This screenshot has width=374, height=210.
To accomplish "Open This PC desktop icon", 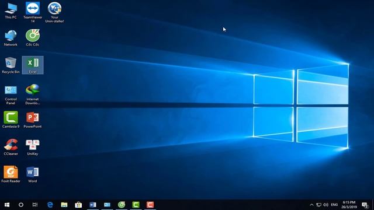I will (11, 10).
